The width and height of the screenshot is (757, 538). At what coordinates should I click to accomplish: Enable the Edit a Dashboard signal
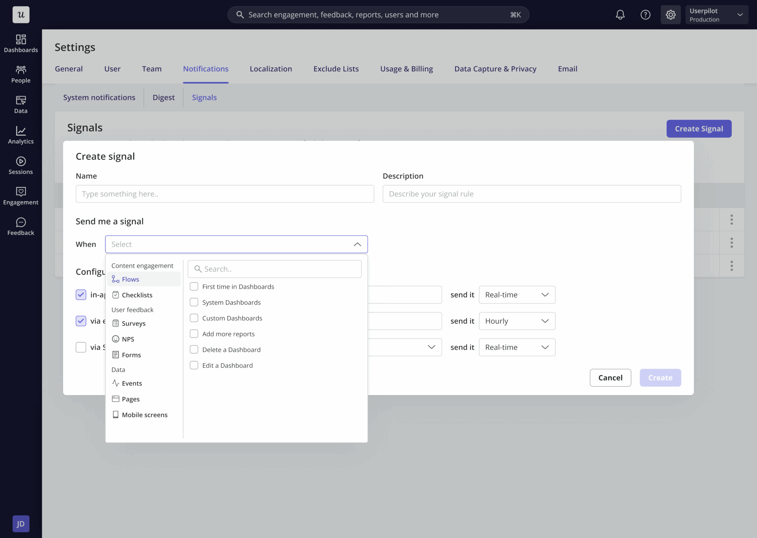click(x=194, y=365)
